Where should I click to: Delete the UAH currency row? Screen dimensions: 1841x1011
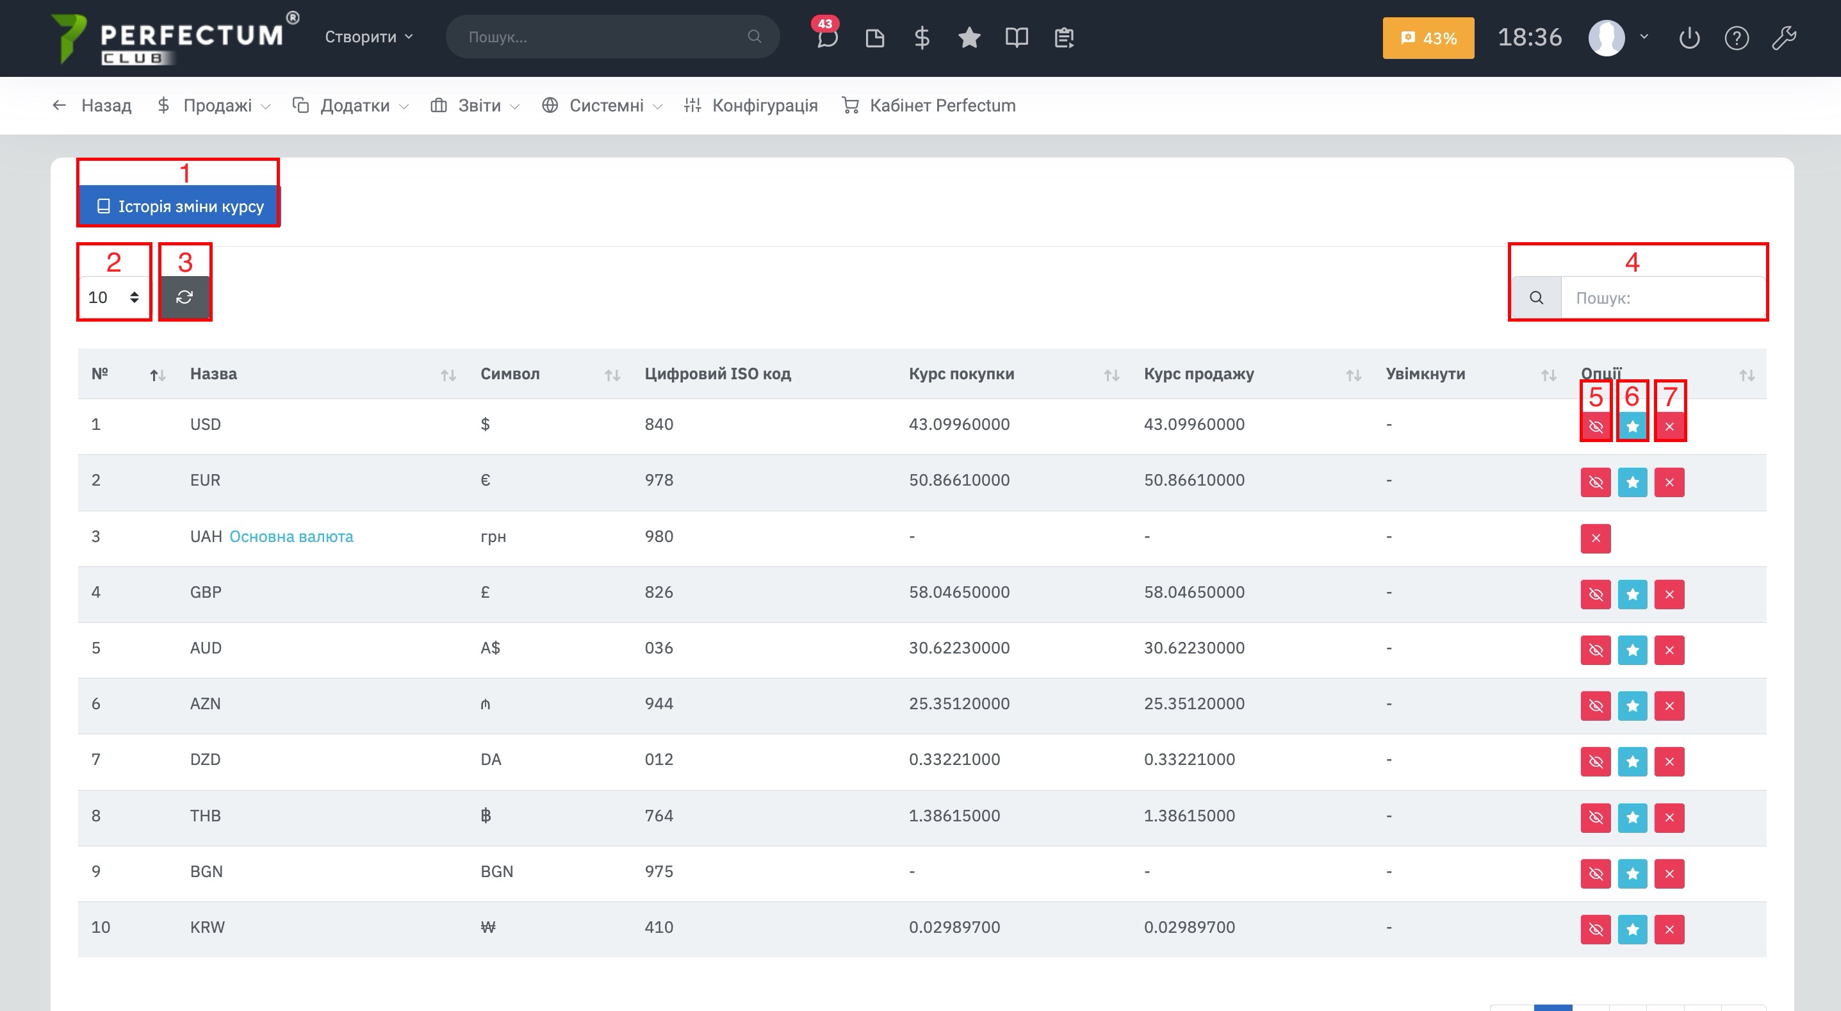(x=1595, y=538)
